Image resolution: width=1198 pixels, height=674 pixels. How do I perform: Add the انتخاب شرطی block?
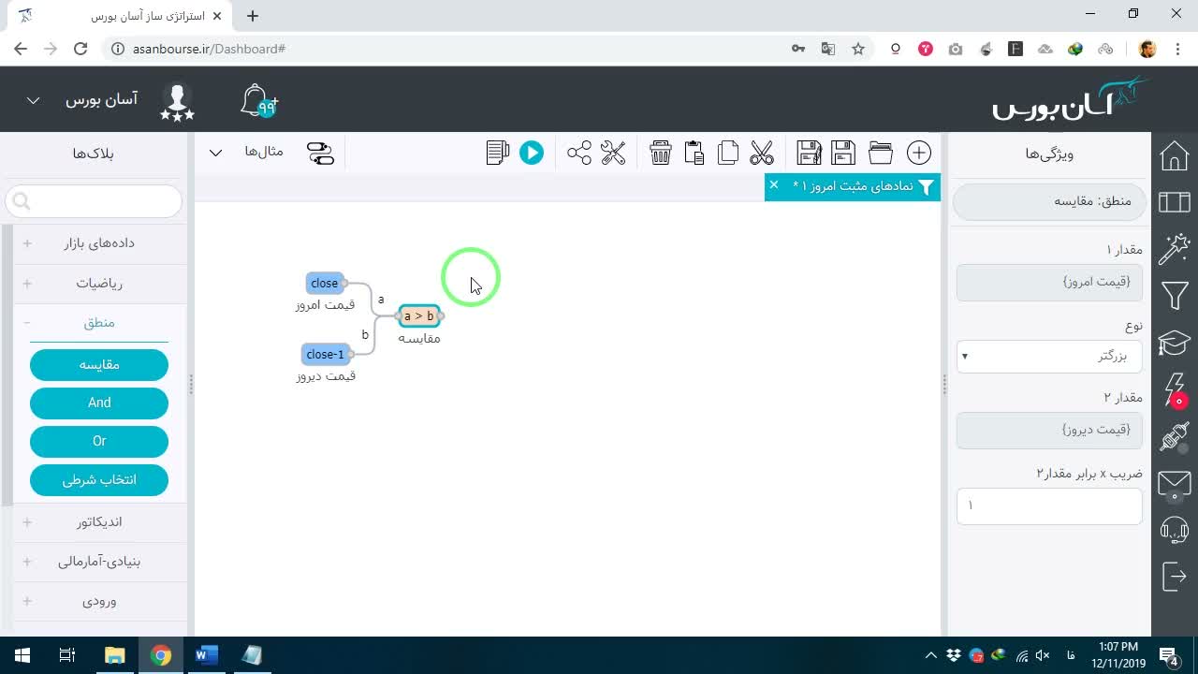99,479
